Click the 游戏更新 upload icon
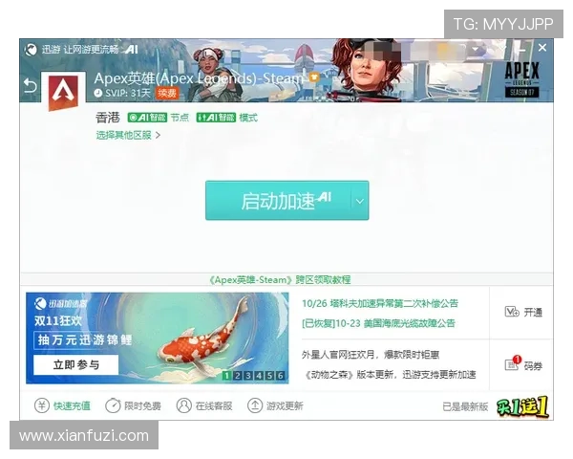 (x=255, y=405)
